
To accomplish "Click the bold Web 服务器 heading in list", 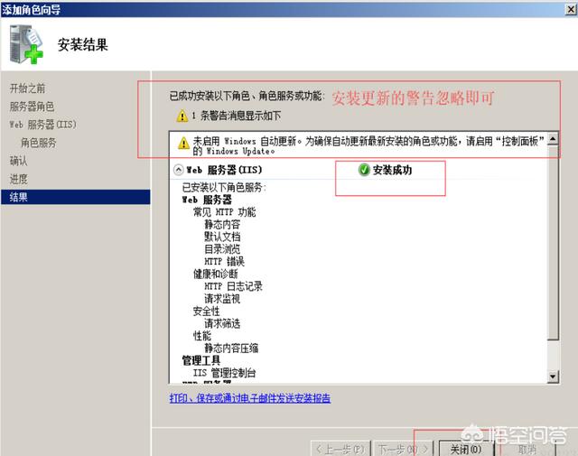I will [207, 200].
